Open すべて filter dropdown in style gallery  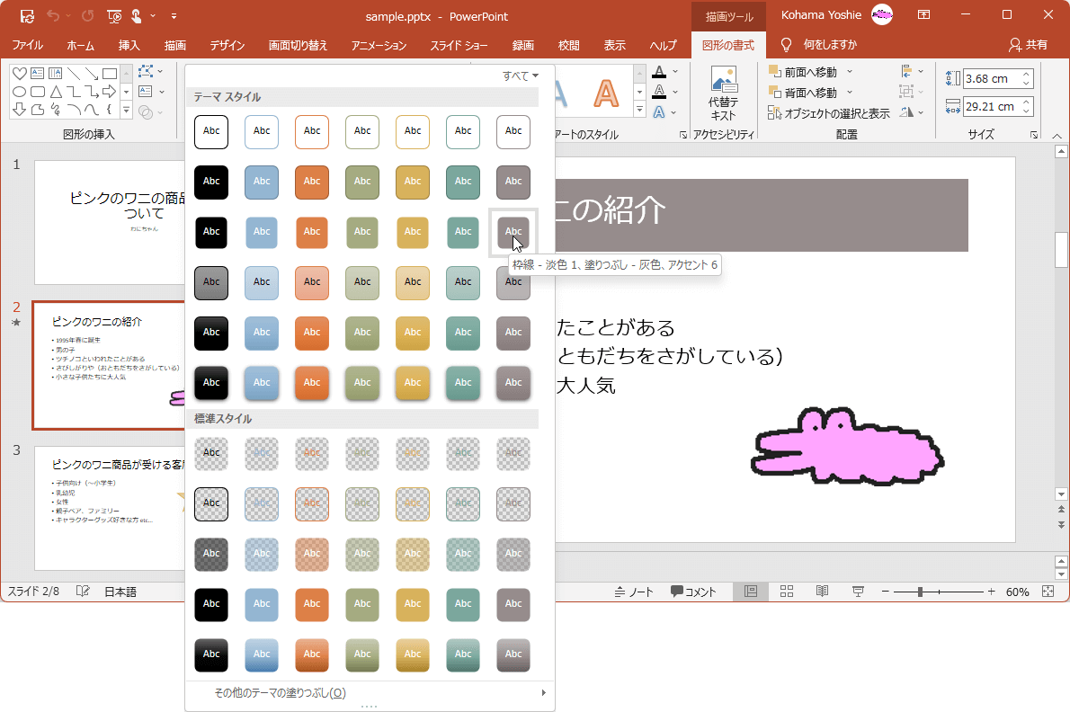(x=521, y=76)
